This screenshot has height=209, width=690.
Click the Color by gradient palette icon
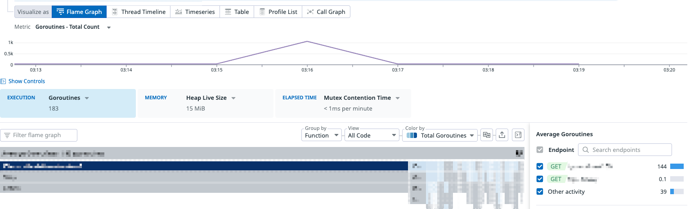click(x=412, y=135)
